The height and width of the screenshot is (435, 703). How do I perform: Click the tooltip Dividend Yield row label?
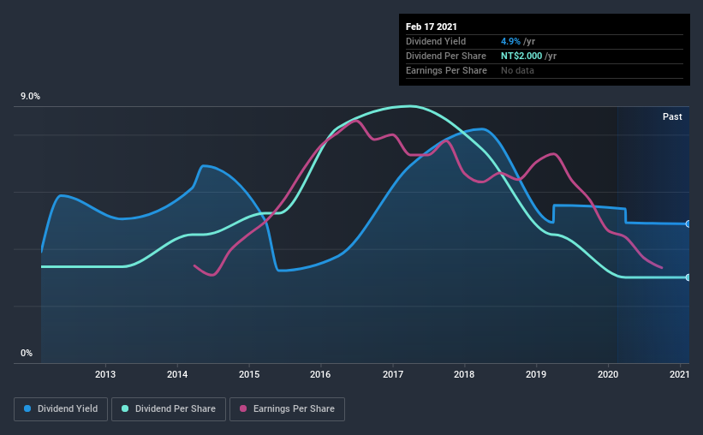(436, 41)
